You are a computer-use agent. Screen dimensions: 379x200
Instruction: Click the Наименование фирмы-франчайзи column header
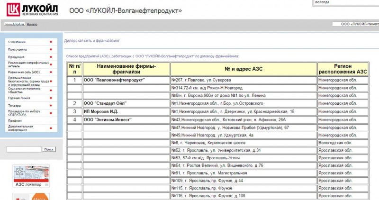click(126, 69)
